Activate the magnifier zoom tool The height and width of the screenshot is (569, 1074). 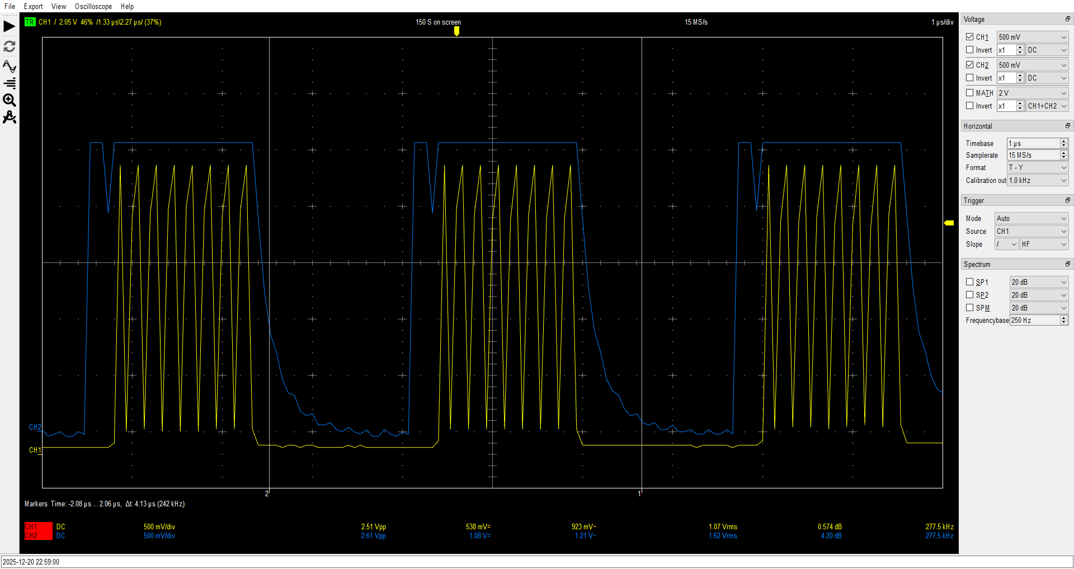pos(10,100)
